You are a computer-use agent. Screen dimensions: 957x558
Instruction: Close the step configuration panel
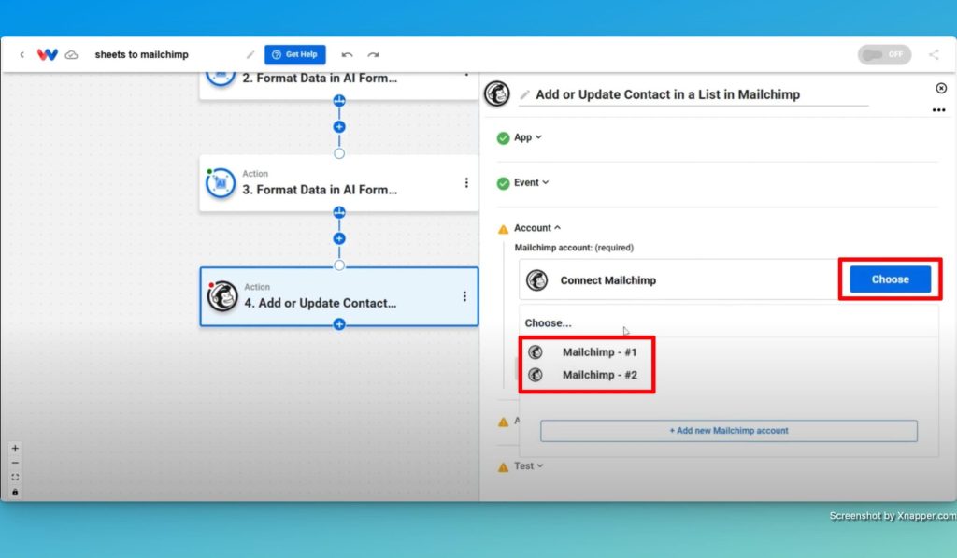tap(941, 89)
